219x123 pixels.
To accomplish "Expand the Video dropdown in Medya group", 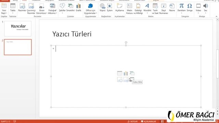I will click(x=198, y=13).
